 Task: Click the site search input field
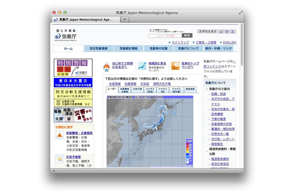(165, 36)
